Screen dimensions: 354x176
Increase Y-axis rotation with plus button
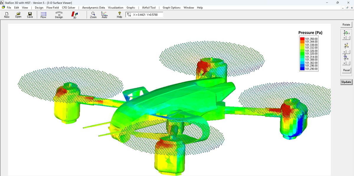345,52
